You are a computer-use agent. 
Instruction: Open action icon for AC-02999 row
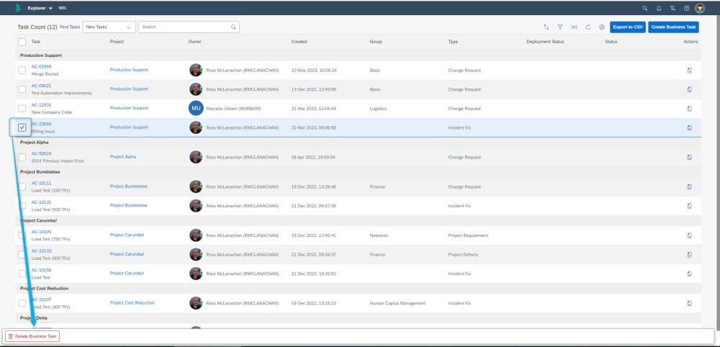point(690,71)
